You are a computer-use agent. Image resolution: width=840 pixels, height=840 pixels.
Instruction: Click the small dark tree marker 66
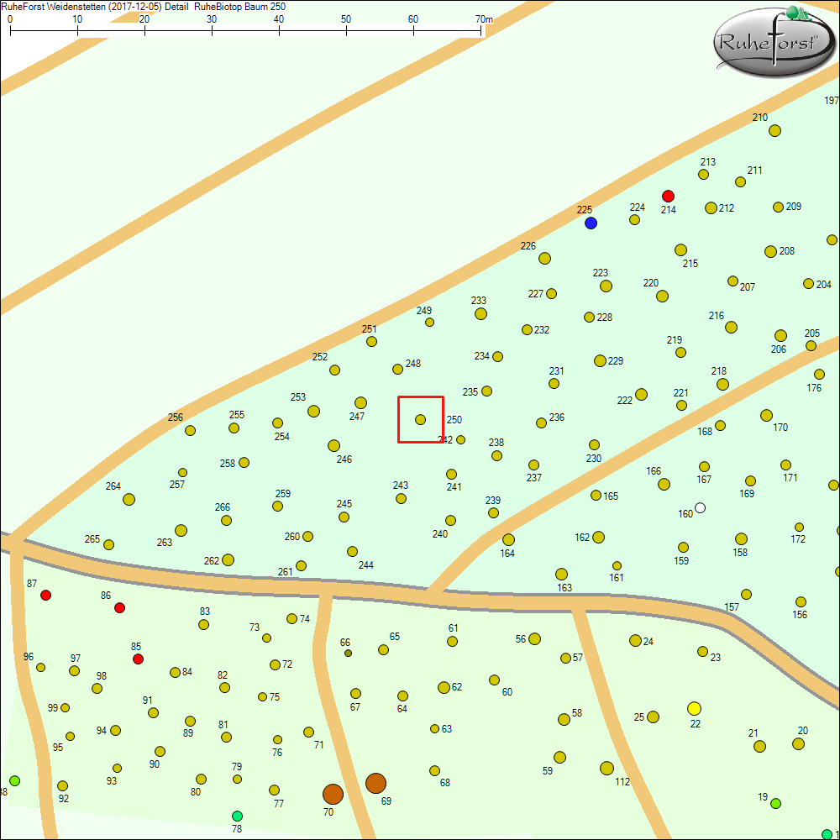pos(348,653)
